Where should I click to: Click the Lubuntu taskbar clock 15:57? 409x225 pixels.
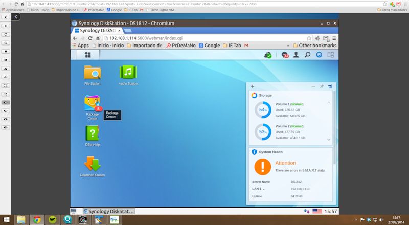[330, 211]
